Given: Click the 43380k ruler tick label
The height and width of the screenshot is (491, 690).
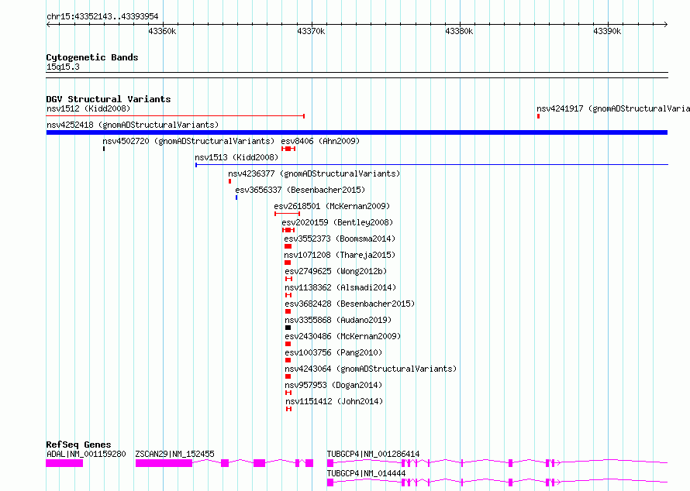Looking at the screenshot, I should [x=459, y=31].
